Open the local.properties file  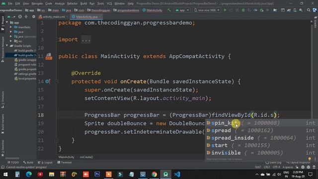25,79
